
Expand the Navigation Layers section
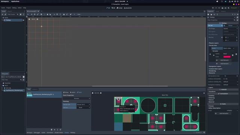coord(215,66)
